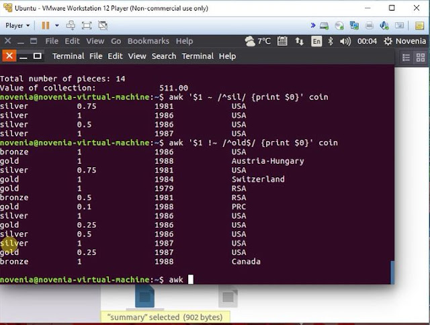430x325 pixels.
Task: Open the File menu in the top panel
Action: (52, 41)
